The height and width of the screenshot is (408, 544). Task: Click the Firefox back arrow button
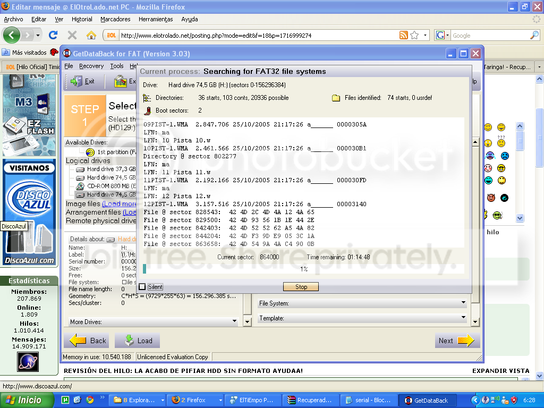point(12,35)
